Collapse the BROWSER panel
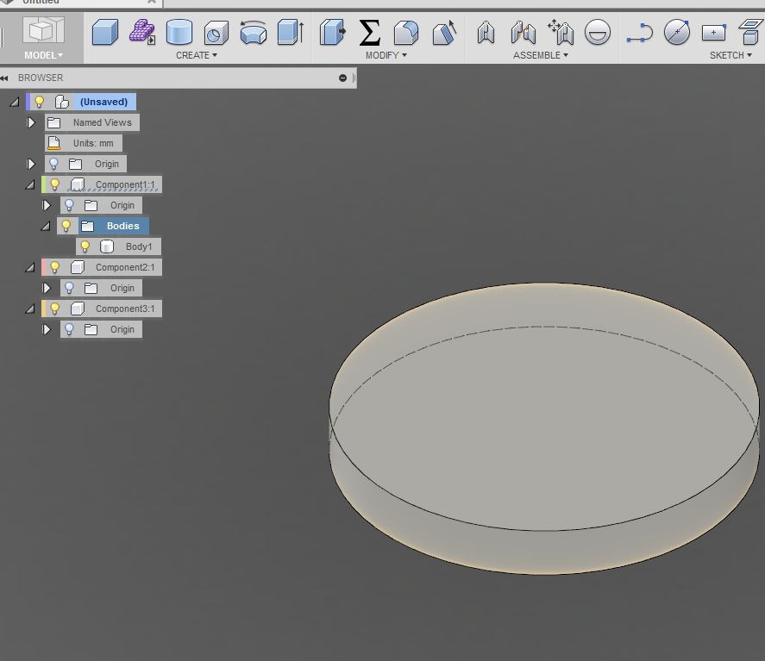Screen dimensions: 765x661 click(x=7, y=78)
